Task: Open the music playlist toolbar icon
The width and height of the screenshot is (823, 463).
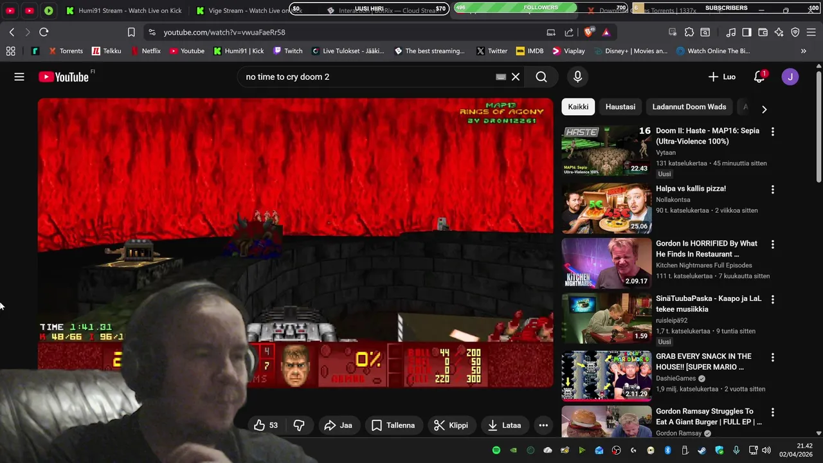Action: (731, 32)
